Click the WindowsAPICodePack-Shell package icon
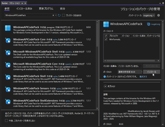Image resolution: width=165 pixels, height=127 pixels. [x=8, y=77]
